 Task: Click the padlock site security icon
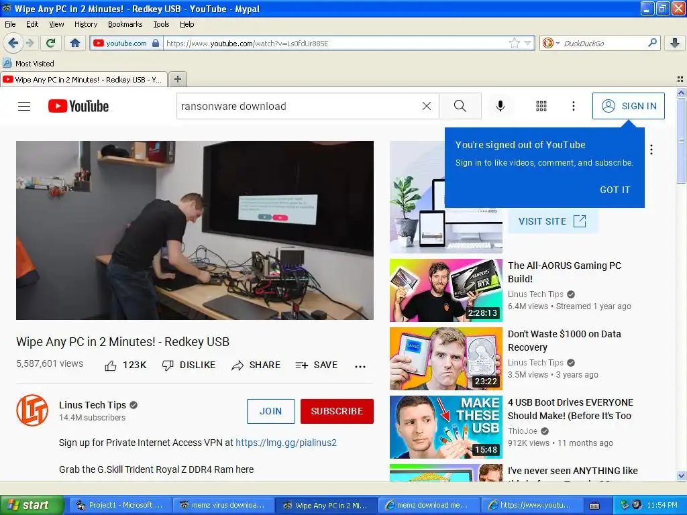(x=156, y=43)
